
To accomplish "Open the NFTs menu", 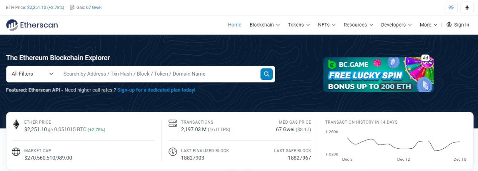I will pos(326,25).
